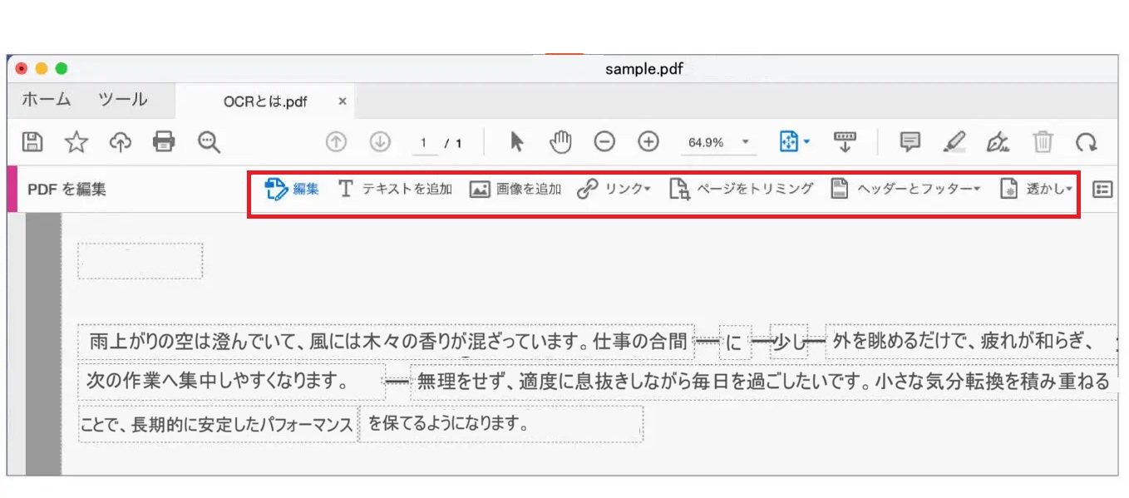Expand ヘッダーとフッター dropdown

pyautogui.click(x=905, y=189)
